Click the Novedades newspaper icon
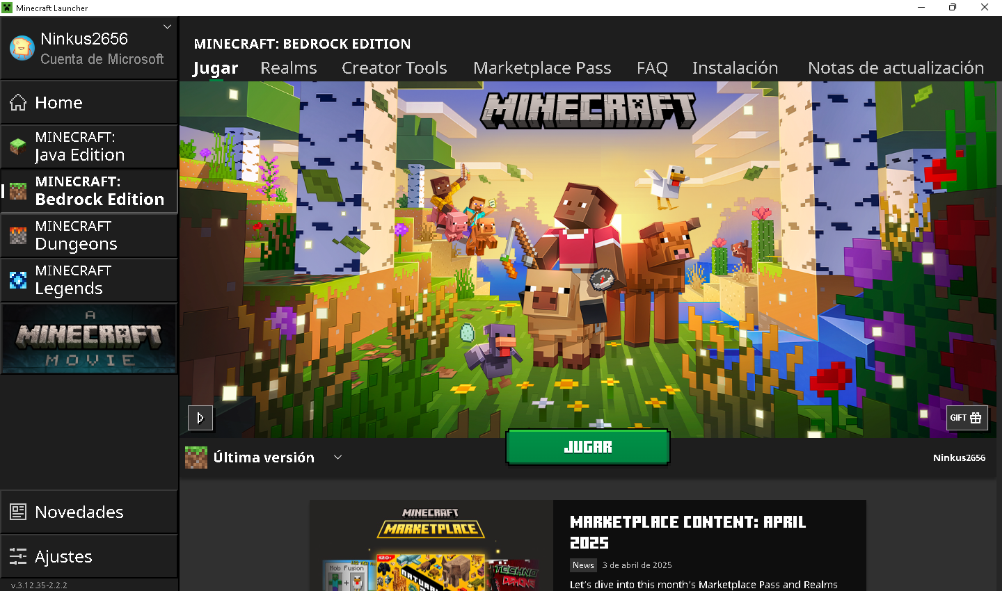Image resolution: width=1002 pixels, height=591 pixels. [x=18, y=512]
